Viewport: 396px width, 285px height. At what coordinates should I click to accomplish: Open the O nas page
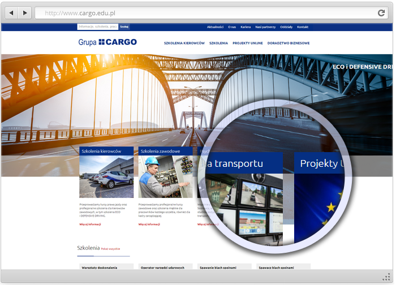click(232, 27)
